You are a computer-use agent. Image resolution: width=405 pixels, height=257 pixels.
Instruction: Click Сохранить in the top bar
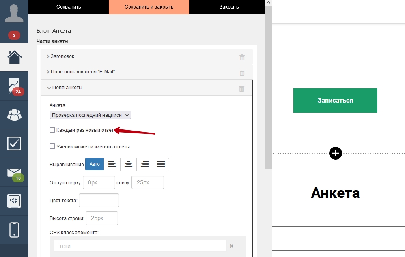[x=69, y=7]
